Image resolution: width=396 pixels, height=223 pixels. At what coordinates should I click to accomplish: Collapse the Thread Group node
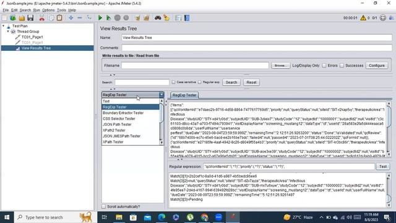tap(8, 32)
